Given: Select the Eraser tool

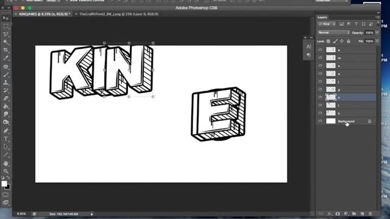Looking at the screenshot, I should (5, 99).
